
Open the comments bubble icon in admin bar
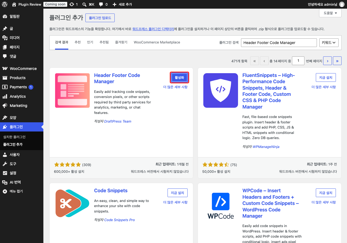[101, 4]
